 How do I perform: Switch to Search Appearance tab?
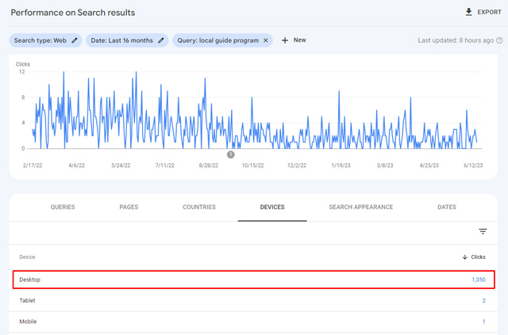click(x=360, y=207)
